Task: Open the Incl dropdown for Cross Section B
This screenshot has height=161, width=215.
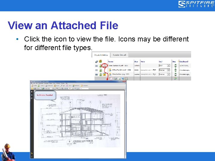Action: [x=165, y=66]
